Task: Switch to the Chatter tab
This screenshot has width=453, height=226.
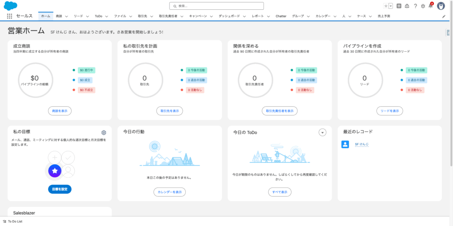Action: (x=281, y=16)
